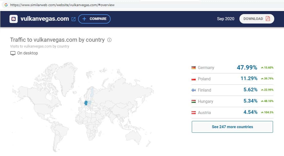Click the plus icon in Compare button
Viewport: 284px width, 156px height.
84,19
